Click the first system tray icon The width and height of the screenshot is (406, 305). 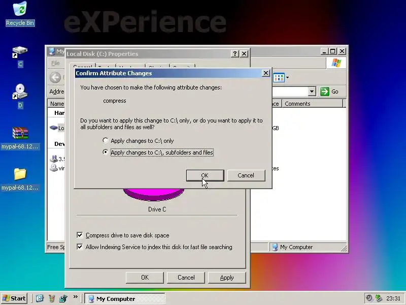pyautogui.click(x=369, y=298)
